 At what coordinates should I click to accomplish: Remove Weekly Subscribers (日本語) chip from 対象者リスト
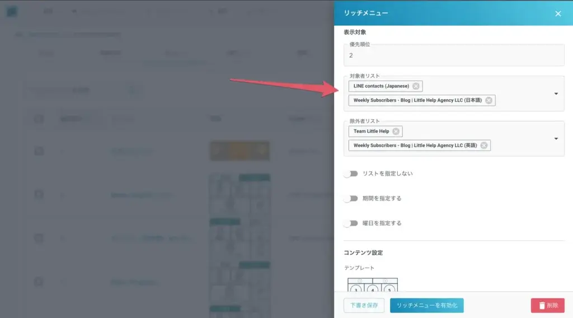tap(489, 101)
